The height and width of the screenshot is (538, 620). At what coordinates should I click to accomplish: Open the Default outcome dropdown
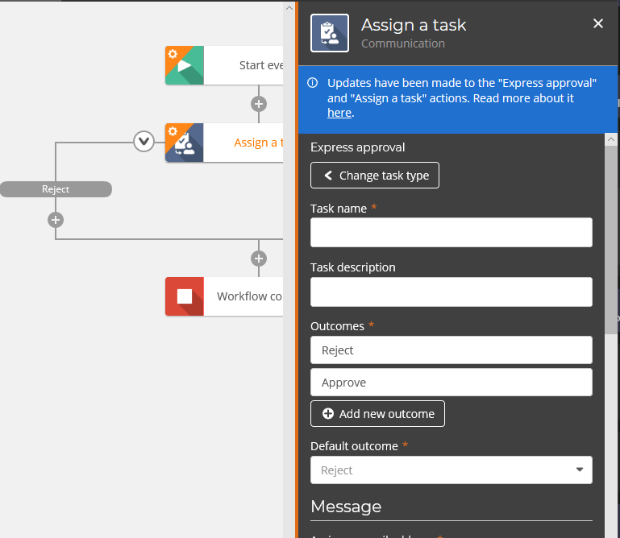point(451,470)
